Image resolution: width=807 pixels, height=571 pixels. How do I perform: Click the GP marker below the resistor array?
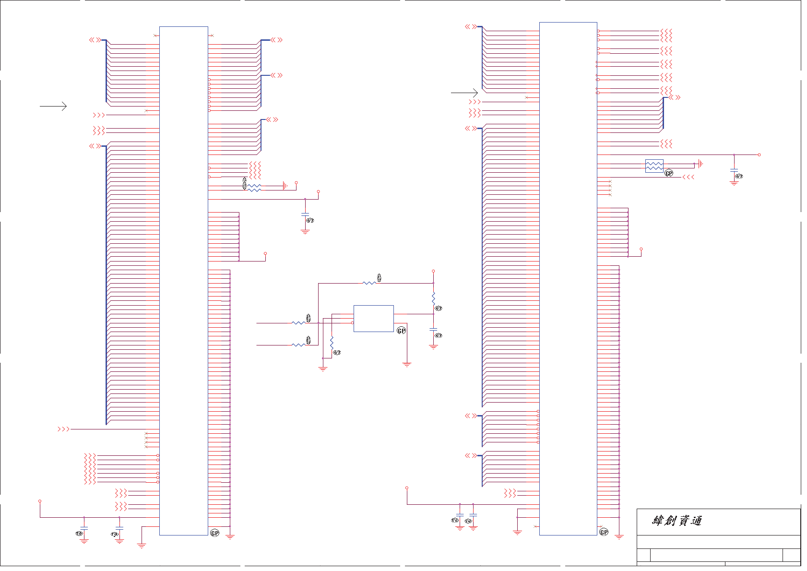669,173
